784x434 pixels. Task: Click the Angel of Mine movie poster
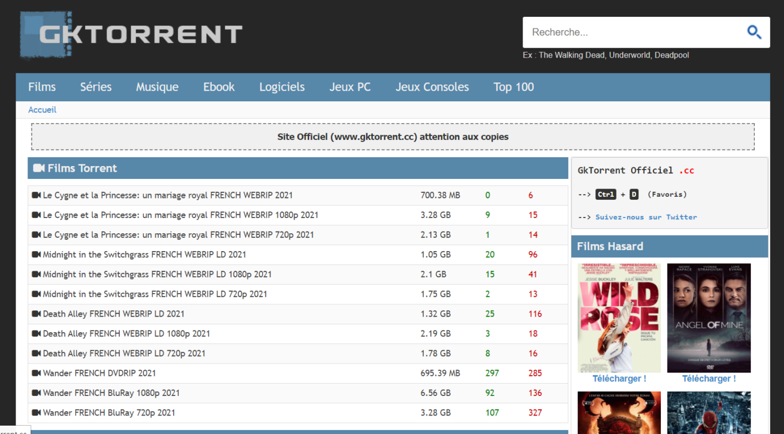[709, 318]
